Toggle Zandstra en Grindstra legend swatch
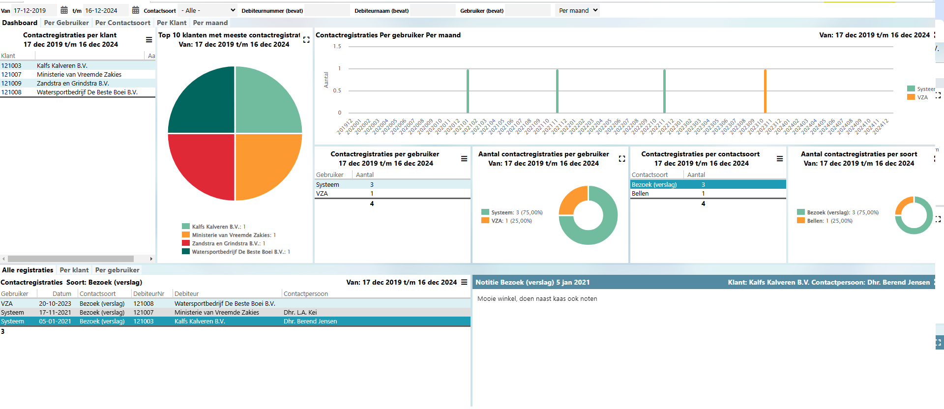This screenshot has height=409, width=944. [x=186, y=243]
